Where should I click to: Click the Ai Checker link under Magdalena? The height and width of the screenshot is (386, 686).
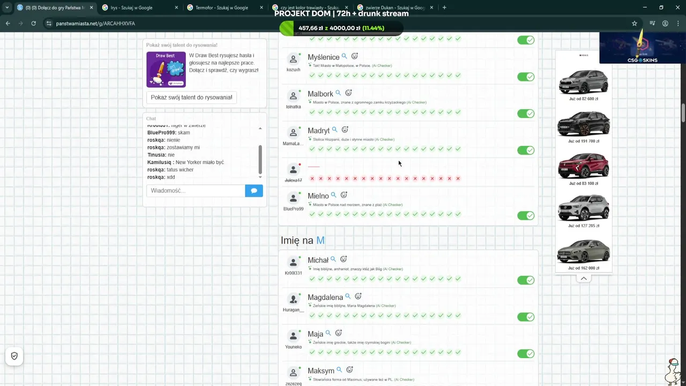(386, 306)
